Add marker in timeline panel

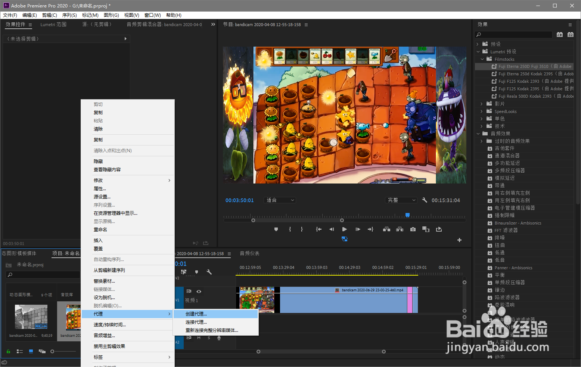pos(196,272)
